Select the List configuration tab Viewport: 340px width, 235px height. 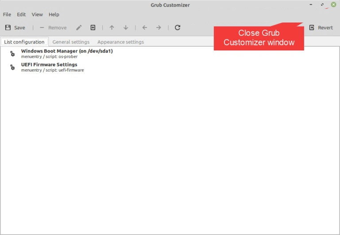[x=24, y=42]
